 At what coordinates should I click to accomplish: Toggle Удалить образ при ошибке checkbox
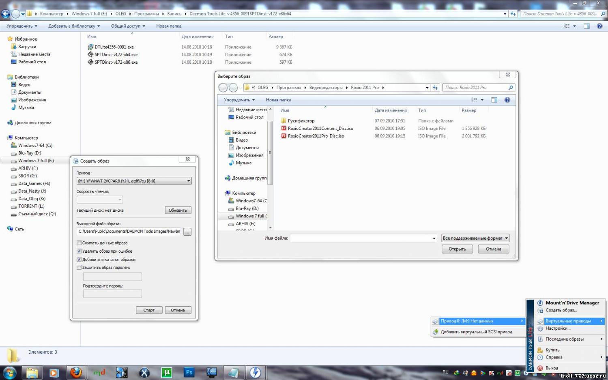[79, 251]
